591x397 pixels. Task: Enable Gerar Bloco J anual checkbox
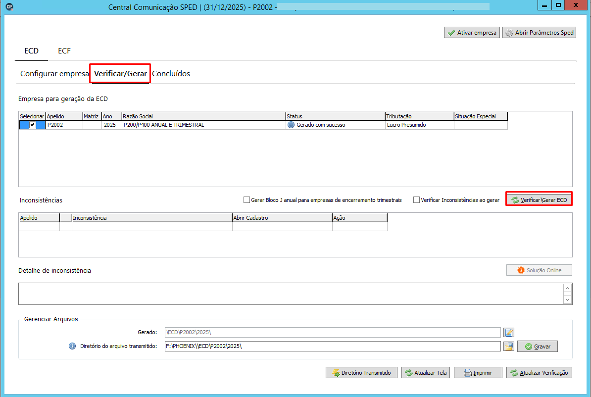click(247, 200)
